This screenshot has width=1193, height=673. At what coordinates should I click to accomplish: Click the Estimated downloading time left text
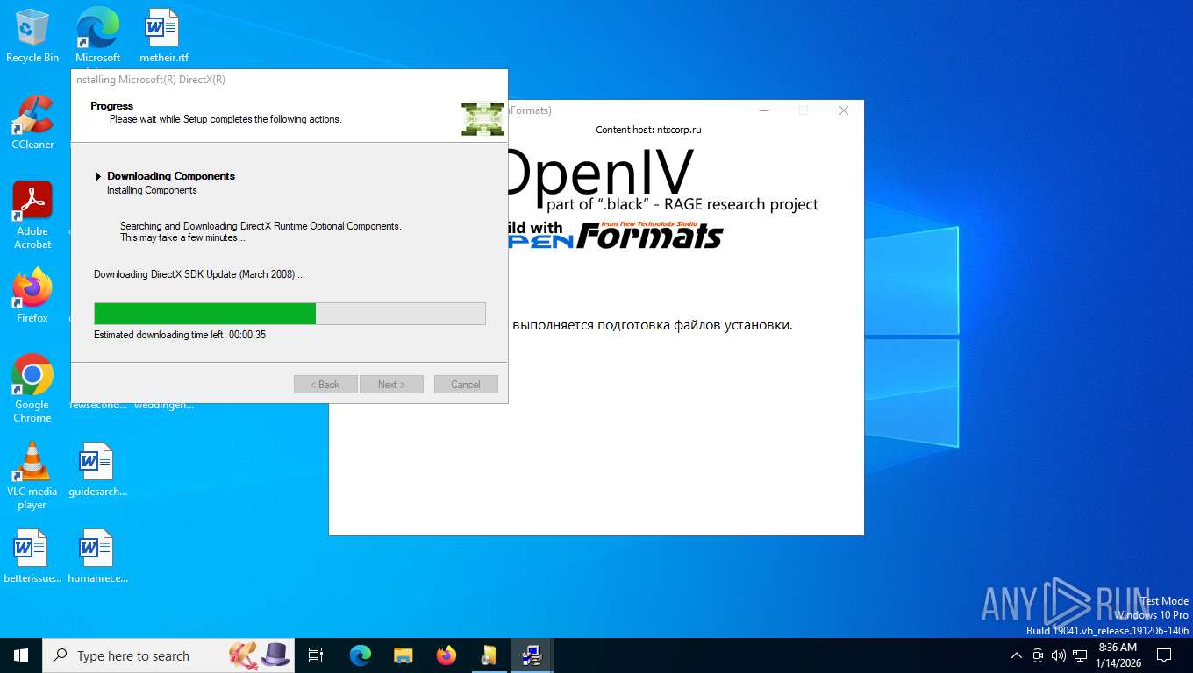180,335
